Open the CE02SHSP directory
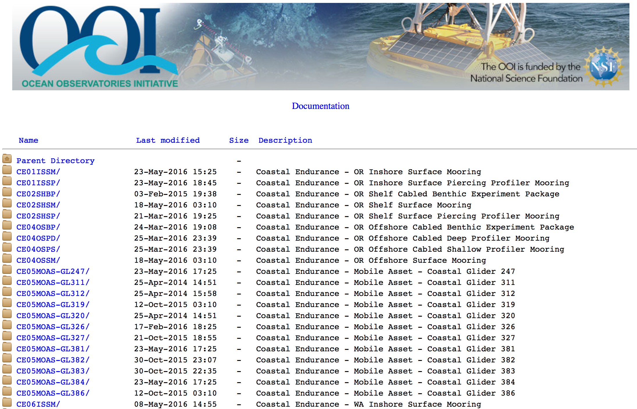This screenshot has width=637, height=409. (x=38, y=216)
